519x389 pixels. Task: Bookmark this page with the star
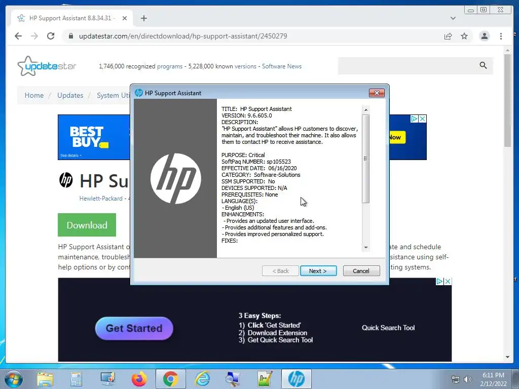[x=464, y=36]
